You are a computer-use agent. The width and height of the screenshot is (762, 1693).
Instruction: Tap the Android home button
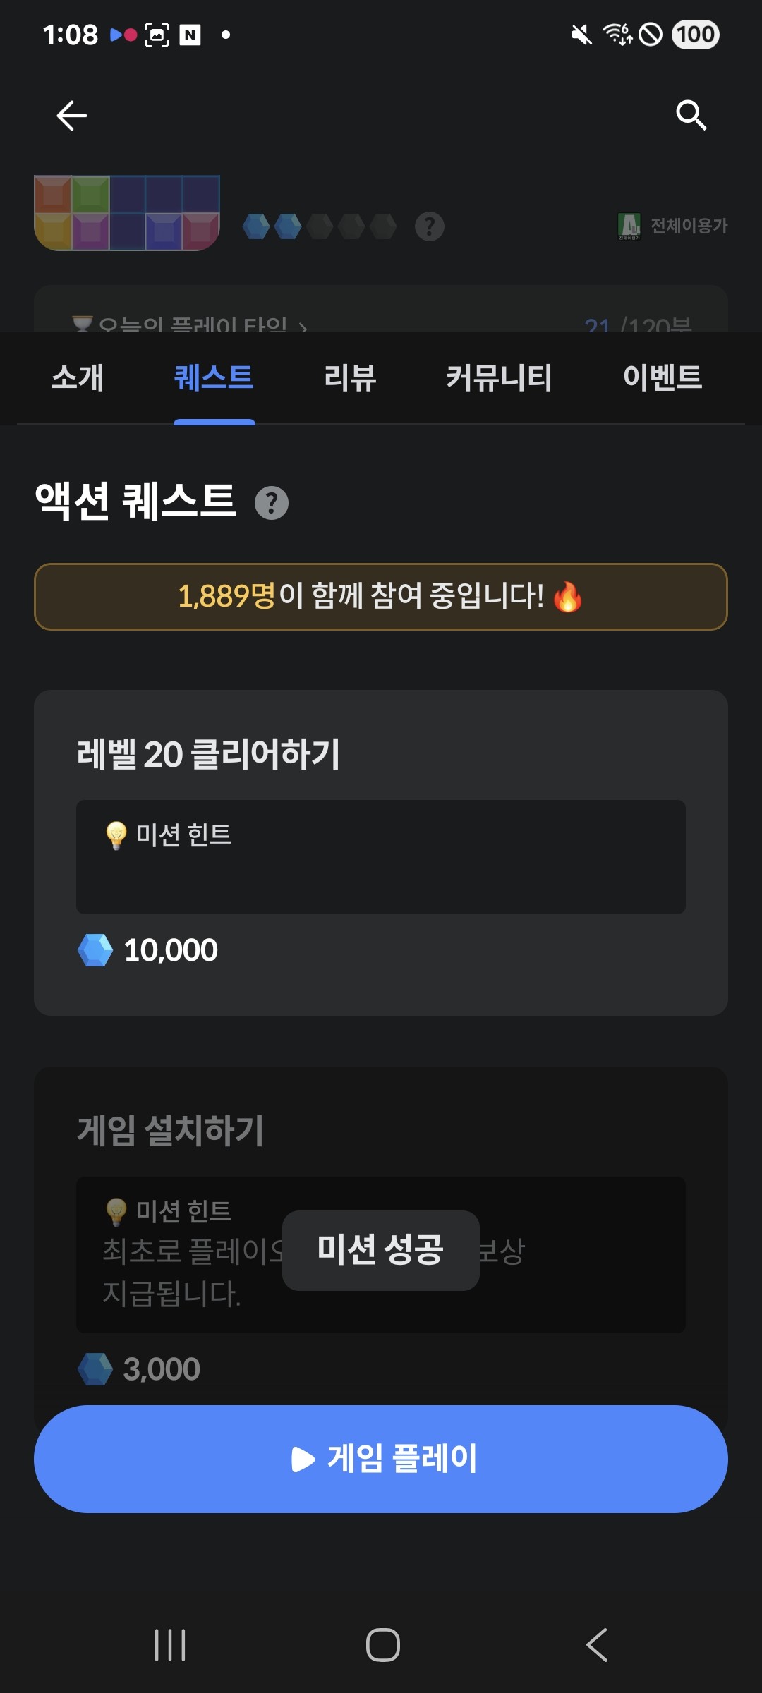pos(383,1645)
